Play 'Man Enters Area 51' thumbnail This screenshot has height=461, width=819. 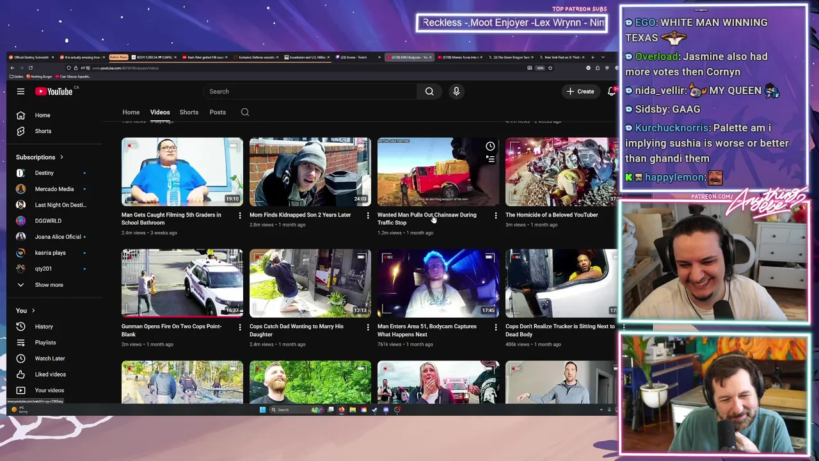438,283
